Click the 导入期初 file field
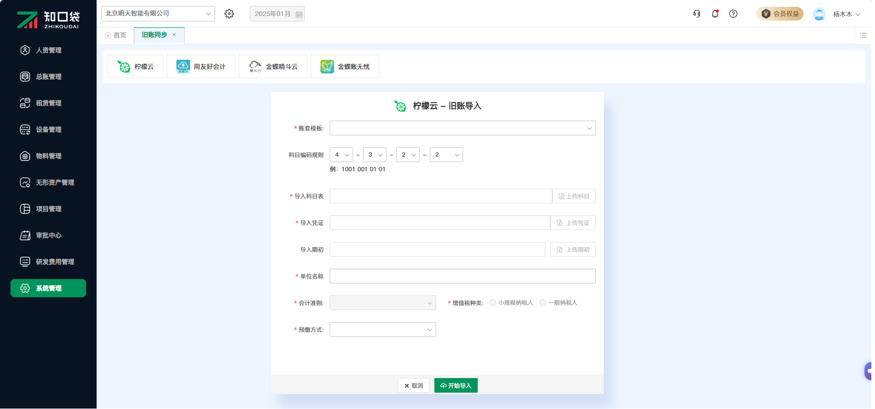Viewport: 875px width, 409px height. coord(437,249)
